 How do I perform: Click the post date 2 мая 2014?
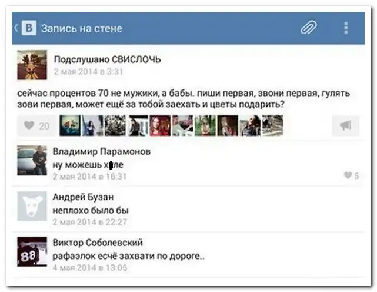click(x=87, y=72)
